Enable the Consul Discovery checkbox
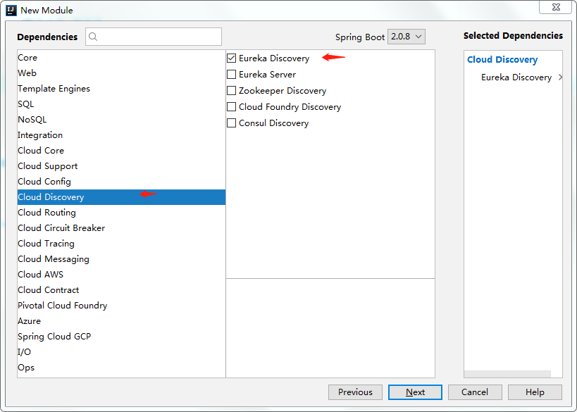The height and width of the screenshot is (412, 577). [232, 123]
